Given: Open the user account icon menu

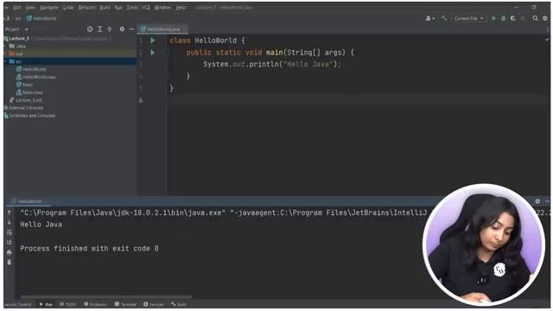Looking at the screenshot, I should pyautogui.click(x=429, y=18).
